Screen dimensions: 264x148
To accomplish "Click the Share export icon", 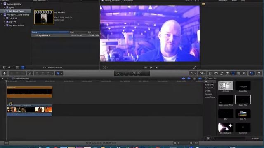I will (x=259, y=73).
